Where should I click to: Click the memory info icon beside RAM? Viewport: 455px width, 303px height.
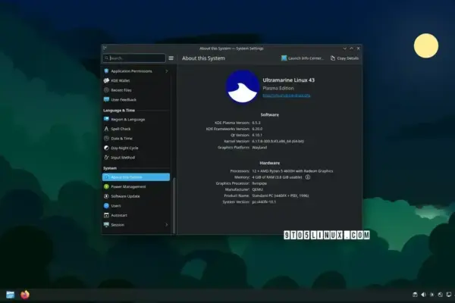tap(308, 177)
